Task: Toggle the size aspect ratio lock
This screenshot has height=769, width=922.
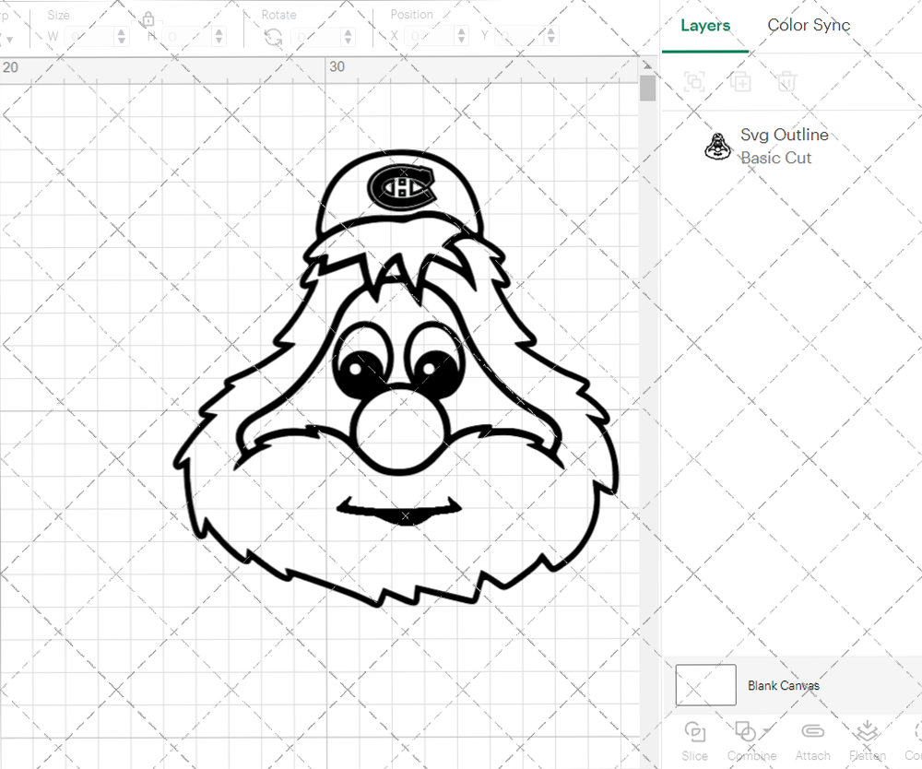Action: pos(148,18)
